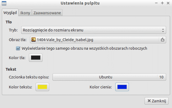Close the window using title bar X
This screenshot has height=108, width=172.
(168, 3)
